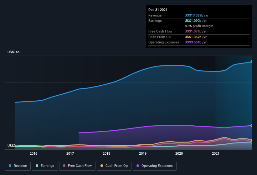Toggle the Operating Expenses legend button
The width and height of the screenshot is (257, 175).
click(155, 166)
